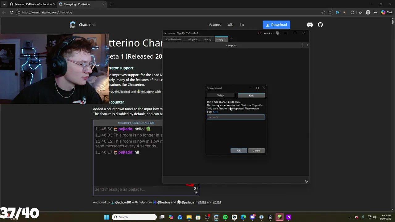Image resolution: width=395 pixels, height=222 pixels.
Task: Click emote icon in changelog chat screenshot
Action: (196, 193)
